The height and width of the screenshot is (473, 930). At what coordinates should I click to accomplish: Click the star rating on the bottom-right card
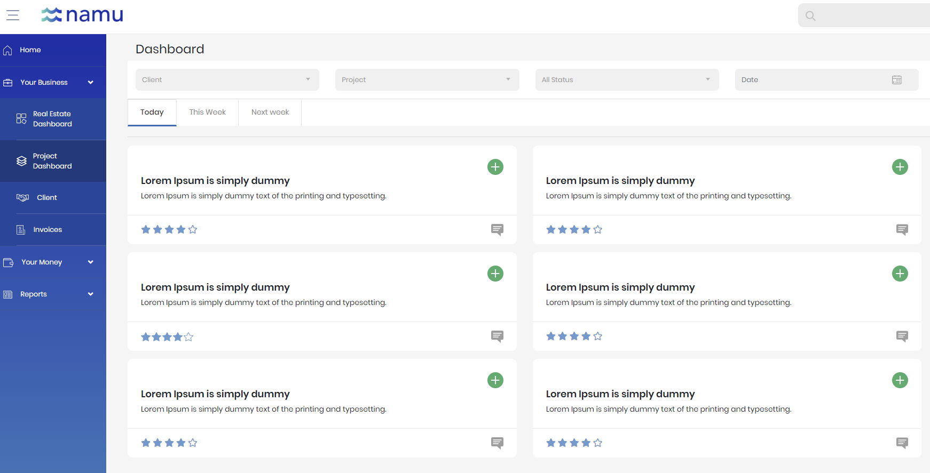tap(574, 443)
